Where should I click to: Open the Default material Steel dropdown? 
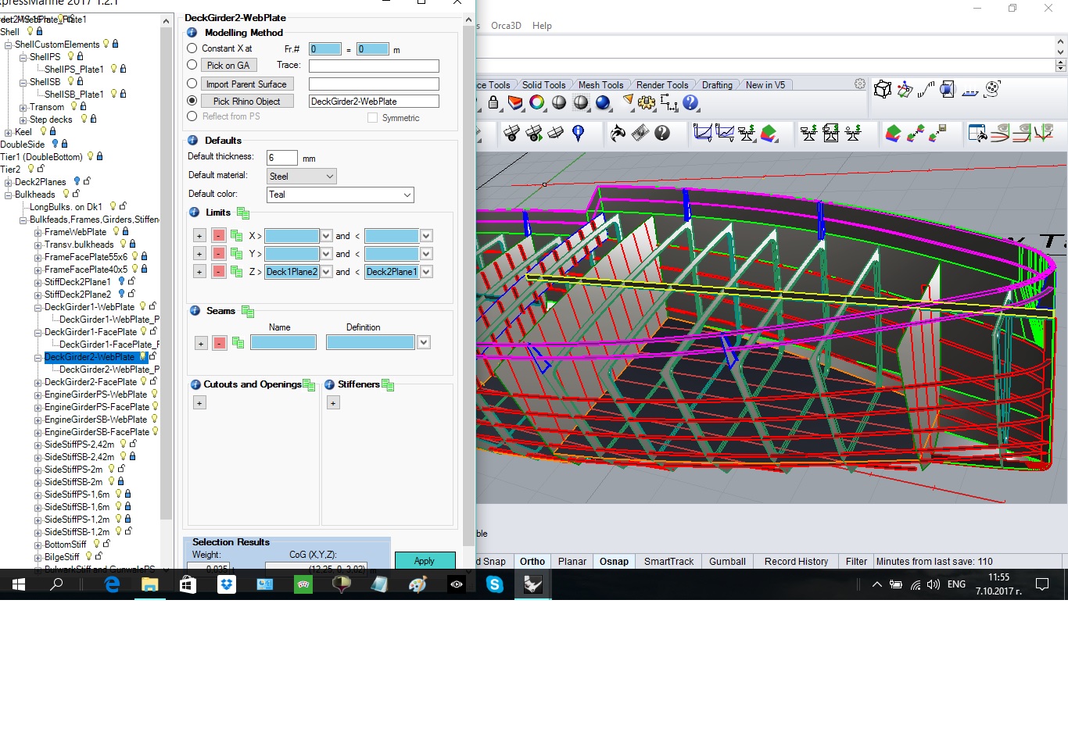302,177
